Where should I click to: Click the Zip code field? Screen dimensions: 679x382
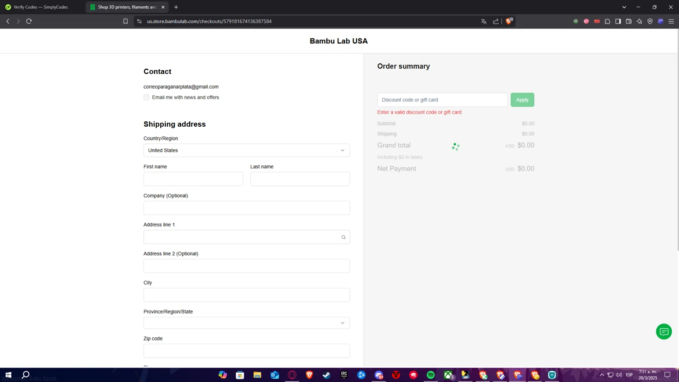coord(247,351)
